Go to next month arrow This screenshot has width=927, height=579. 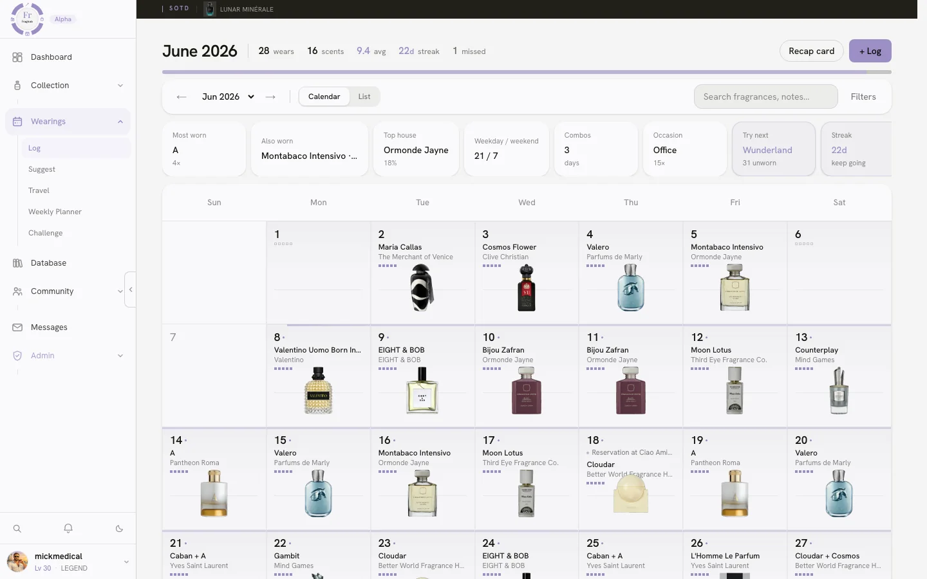(x=270, y=97)
